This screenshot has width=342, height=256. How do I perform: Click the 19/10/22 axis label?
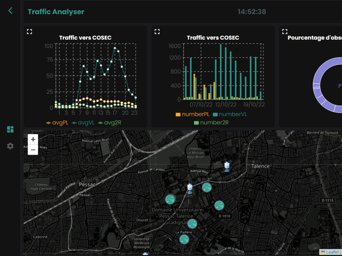[254, 104]
